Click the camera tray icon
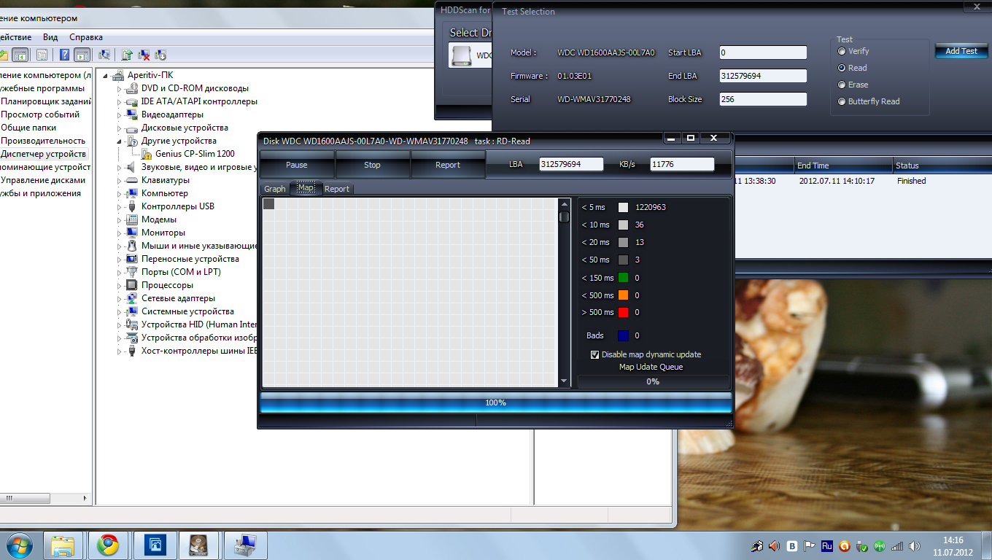 [757, 545]
